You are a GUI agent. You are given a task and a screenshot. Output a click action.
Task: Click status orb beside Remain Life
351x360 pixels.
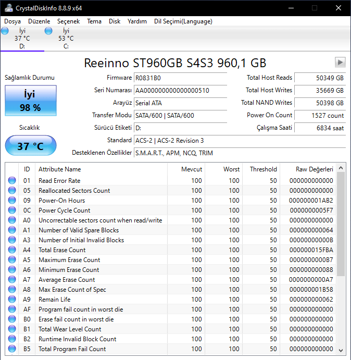pyautogui.click(x=12, y=300)
